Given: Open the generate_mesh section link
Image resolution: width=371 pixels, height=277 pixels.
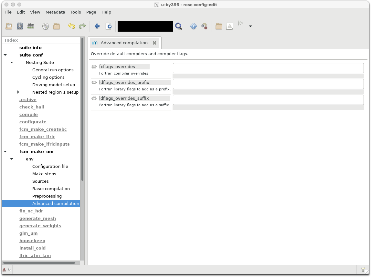Looking at the screenshot, I should click(x=37, y=219).
